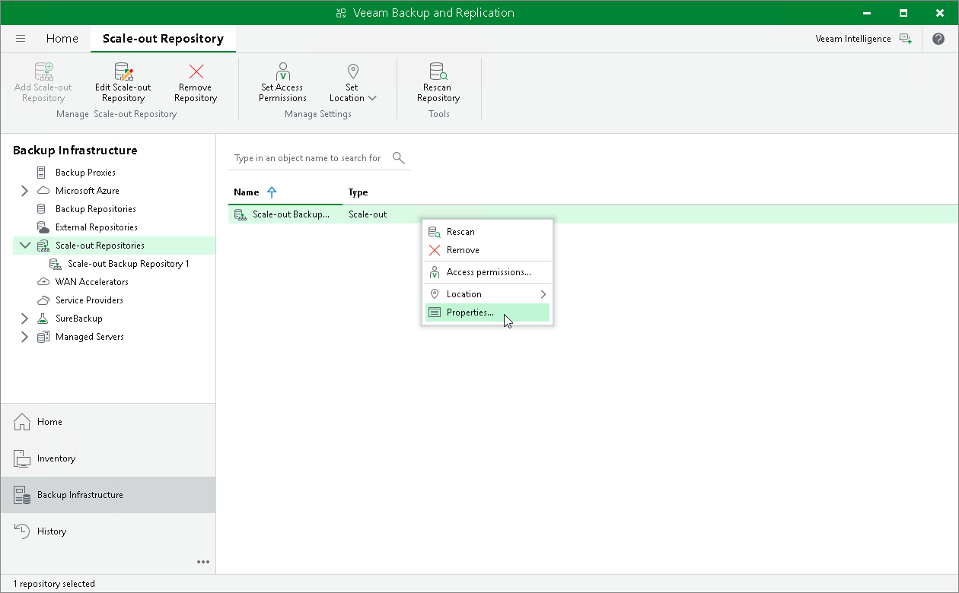Select Backup Proxies tree node

click(85, 173)
